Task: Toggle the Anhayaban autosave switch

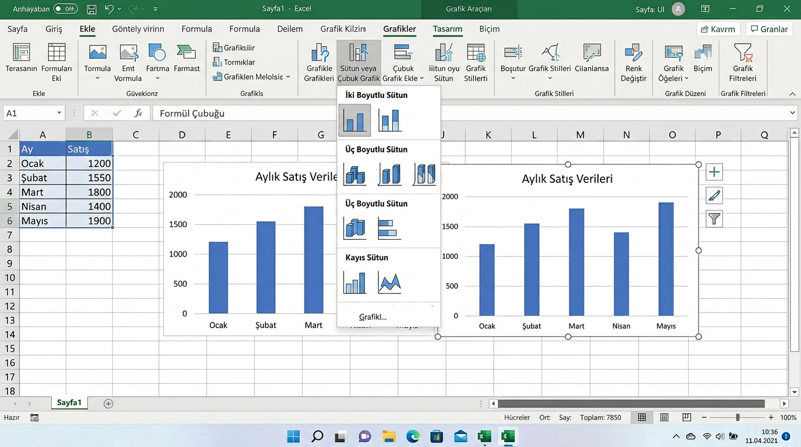Action: [65, 9]
